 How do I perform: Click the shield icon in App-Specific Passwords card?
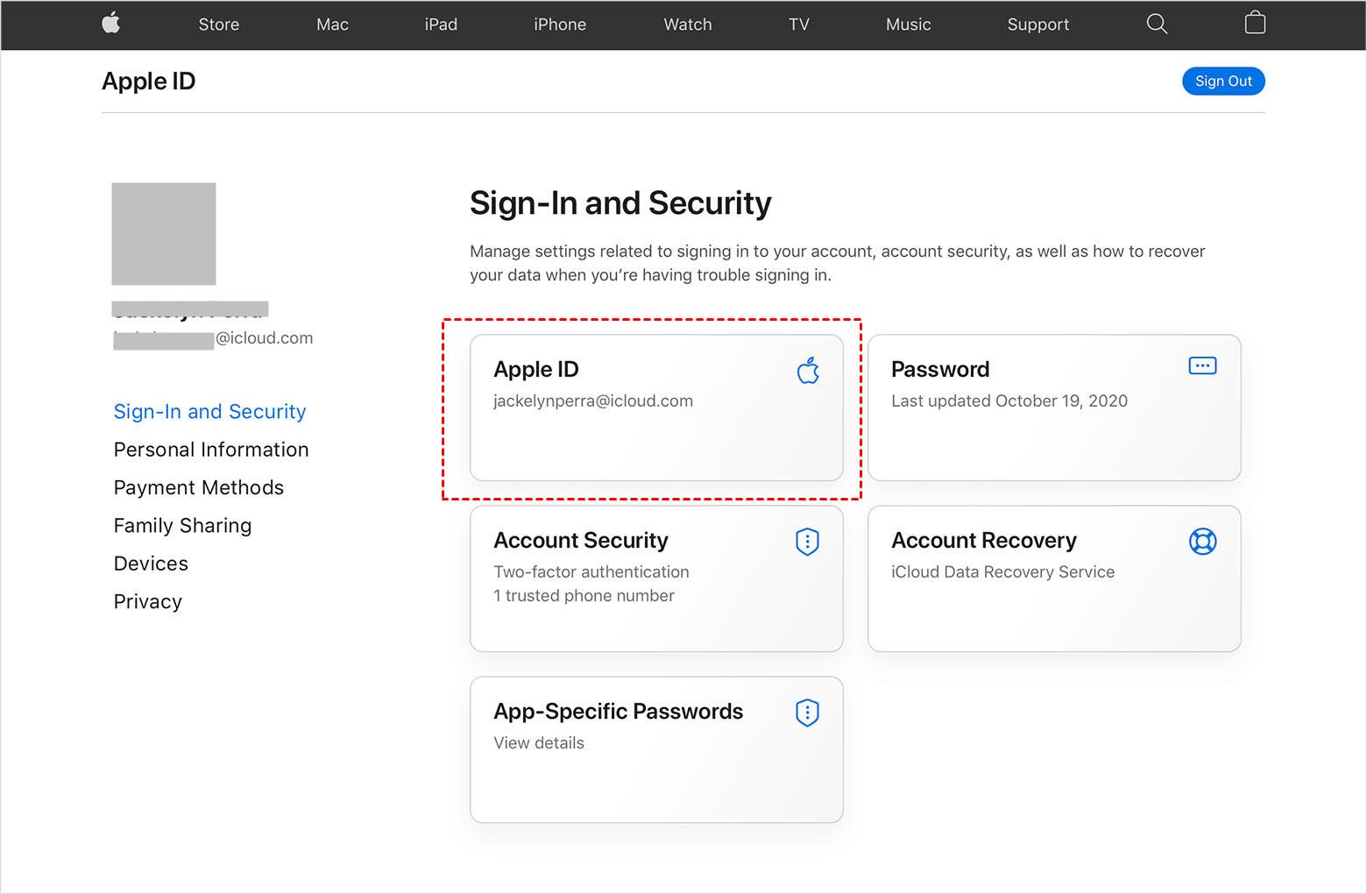click(x=807, y=713)
